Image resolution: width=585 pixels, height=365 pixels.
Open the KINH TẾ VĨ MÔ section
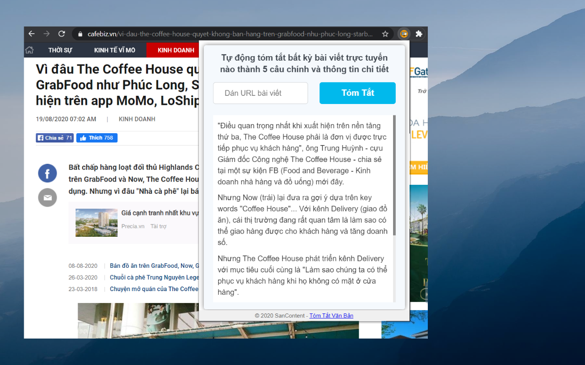tap(115, 50)
